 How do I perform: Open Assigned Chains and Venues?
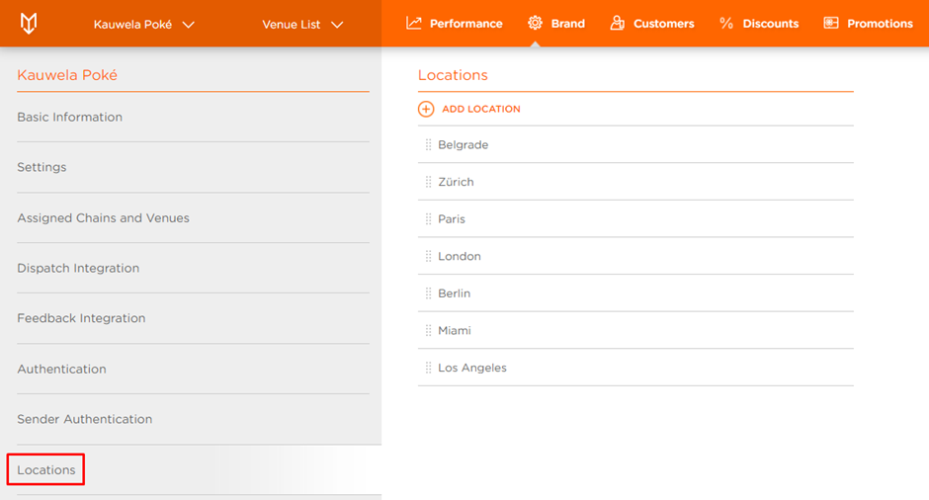[x=193, y=218]
